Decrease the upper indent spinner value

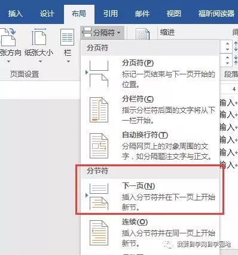pos(227,49)
